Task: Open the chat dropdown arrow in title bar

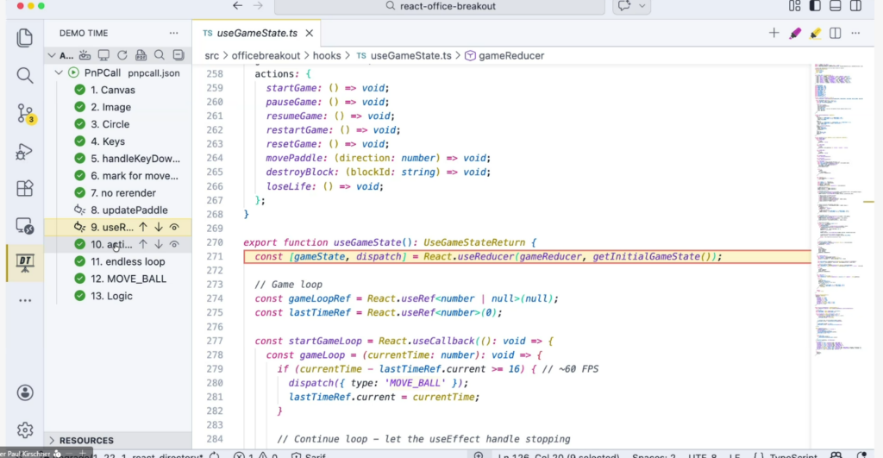Action: pyautogui.click(x=642, y=6)
